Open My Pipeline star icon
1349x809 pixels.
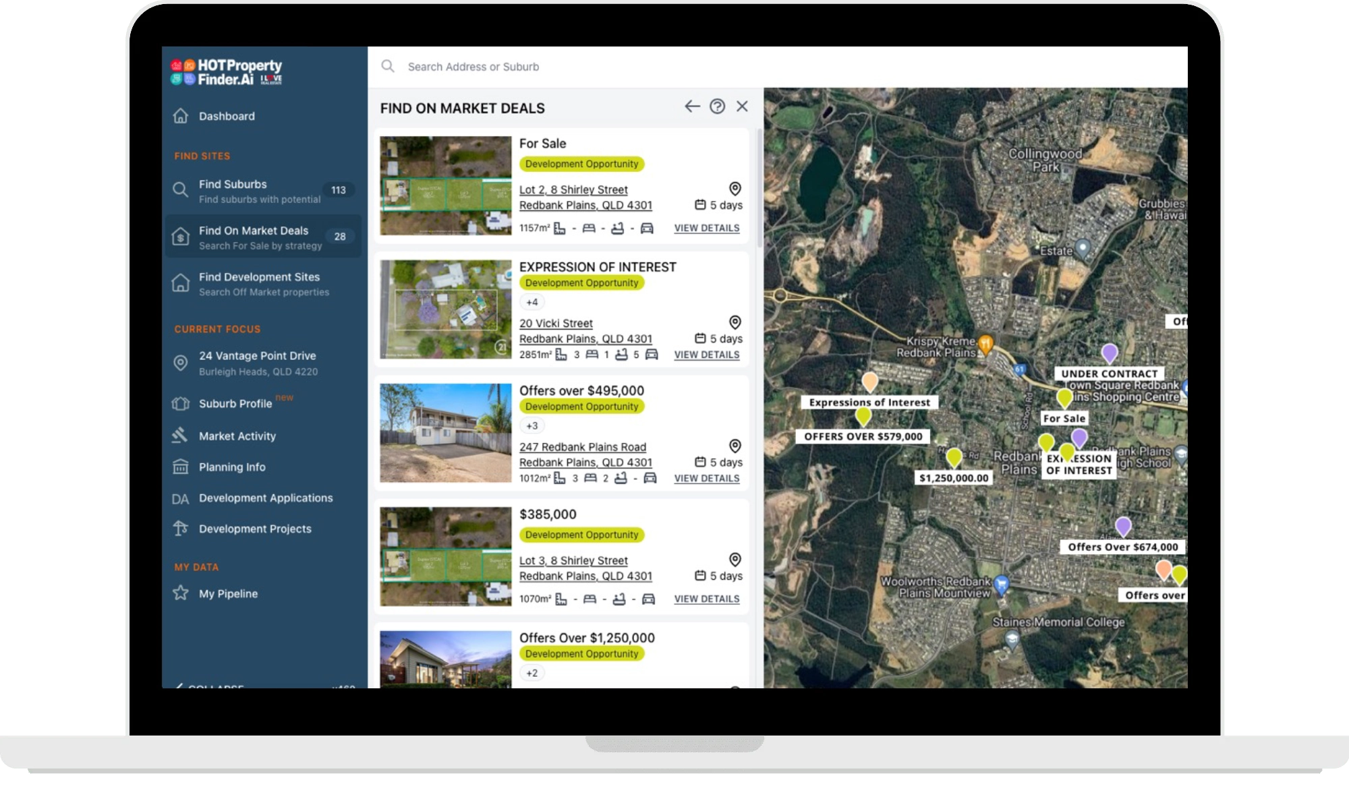click(x=179, y=593)
